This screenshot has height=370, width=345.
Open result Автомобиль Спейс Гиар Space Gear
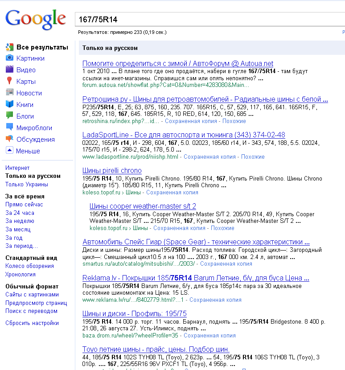[x=196, y=242]
